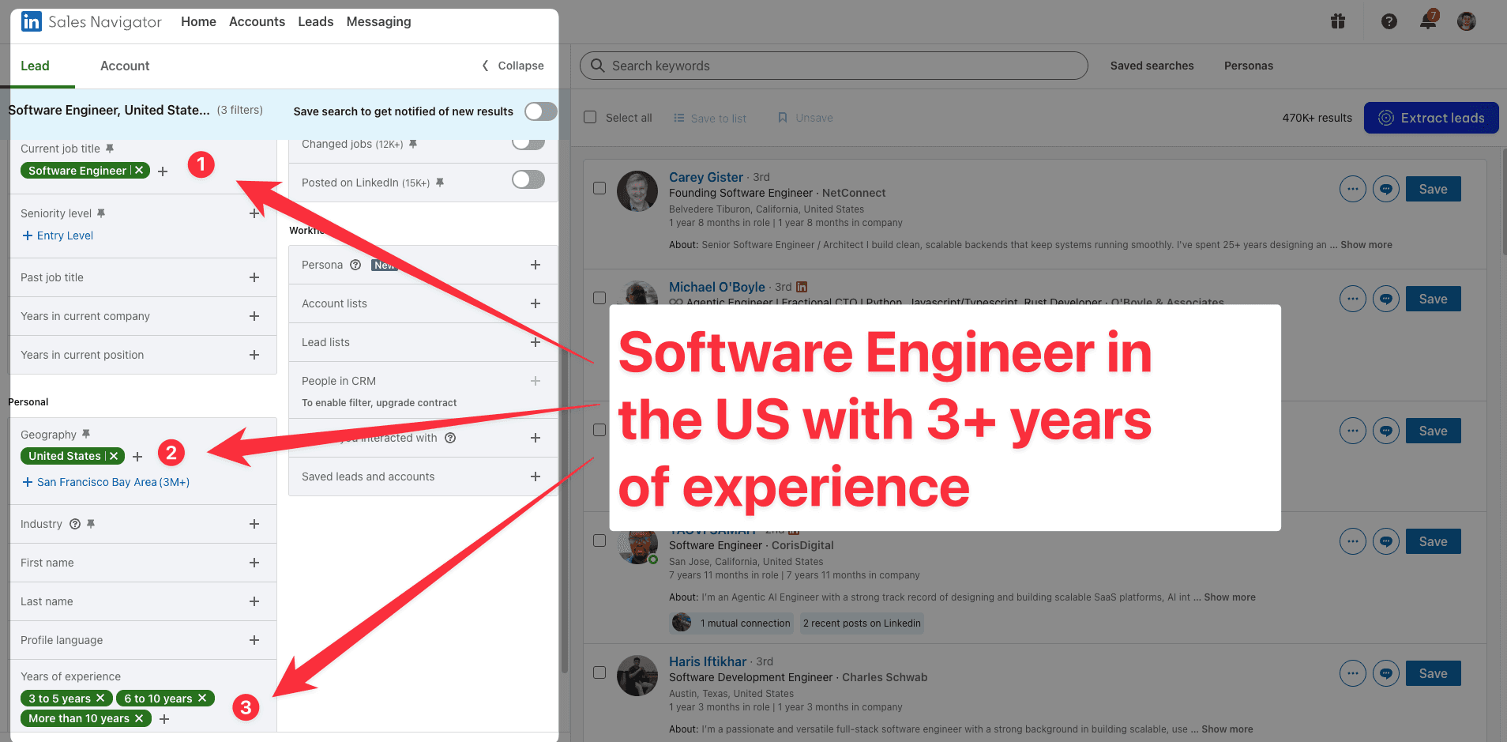Image resolution: width=1507 pixels, height=742 pixels.
Task: Click the 1 mutual connection badge
Action: (732, 623)
